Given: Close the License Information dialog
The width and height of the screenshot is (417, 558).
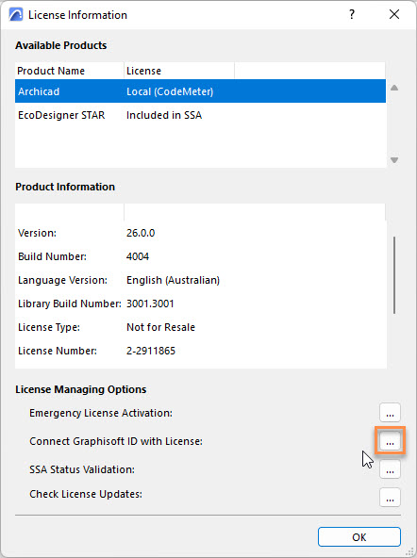Looking at the screenshot, I should (x=394, y=14).
